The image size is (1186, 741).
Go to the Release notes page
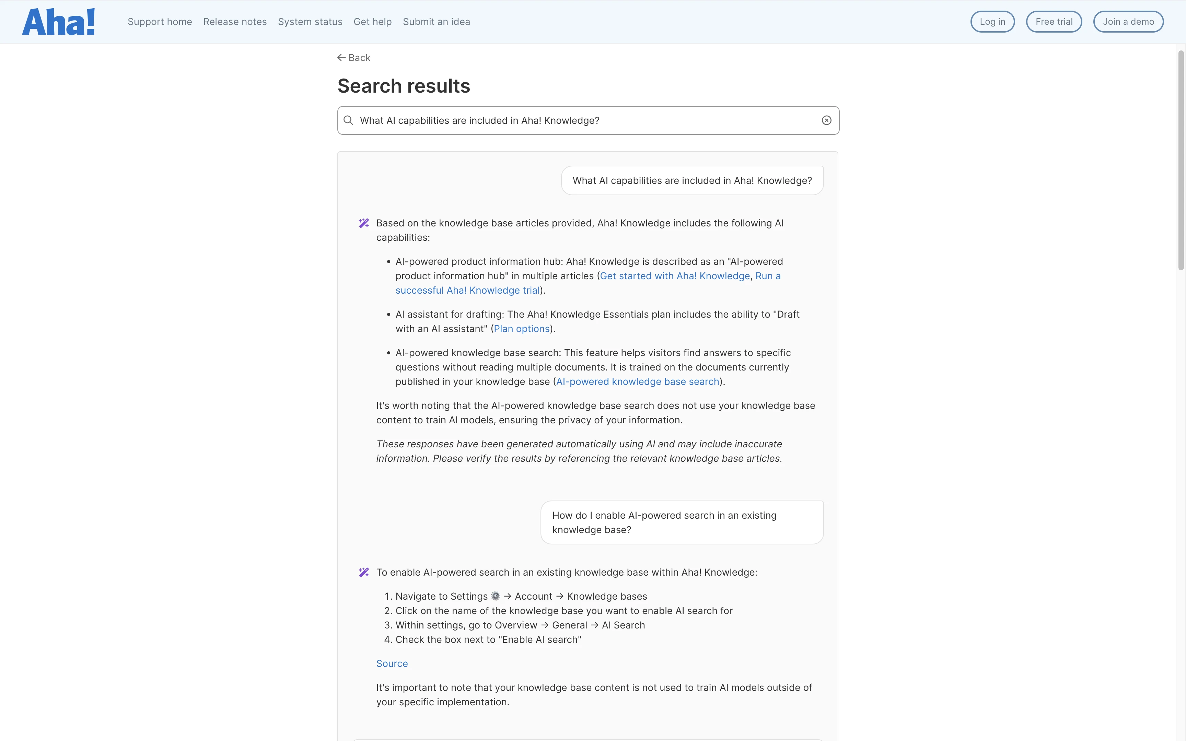[235, 22]
